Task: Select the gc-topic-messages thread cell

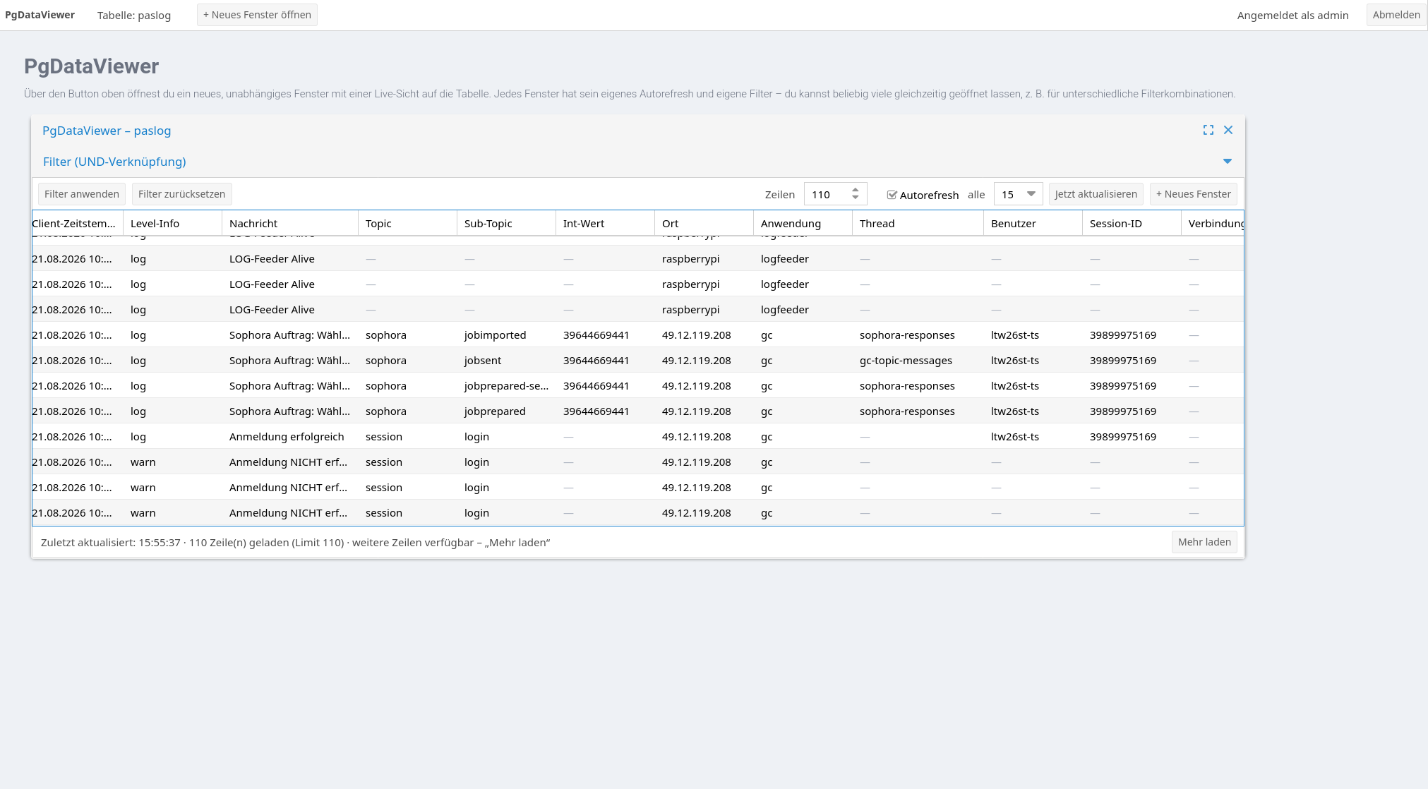Action: tap(918, 360)
